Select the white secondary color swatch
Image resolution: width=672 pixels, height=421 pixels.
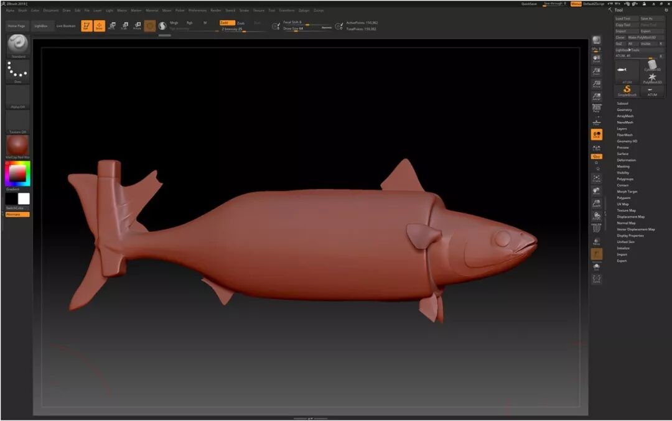24,198
